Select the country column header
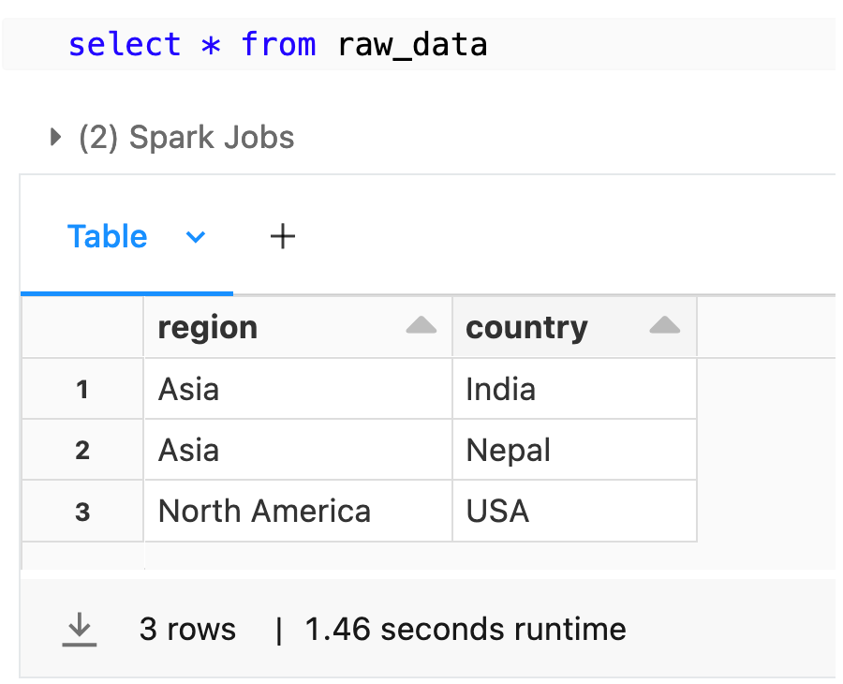This screenshot has height=684, width=843. pos(526,327)
